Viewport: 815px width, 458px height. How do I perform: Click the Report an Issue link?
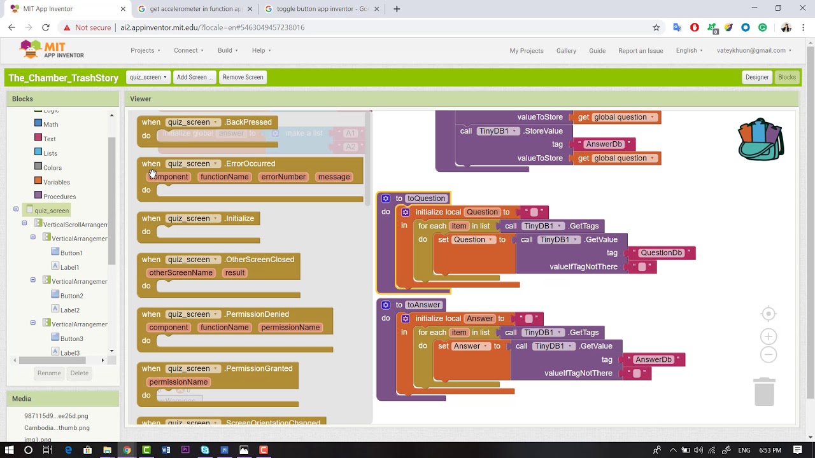(x=641, y=51)
